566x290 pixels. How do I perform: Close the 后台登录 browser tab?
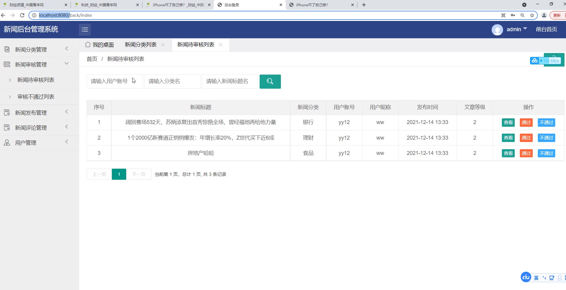pyautogui.click(x=281, y=5)
